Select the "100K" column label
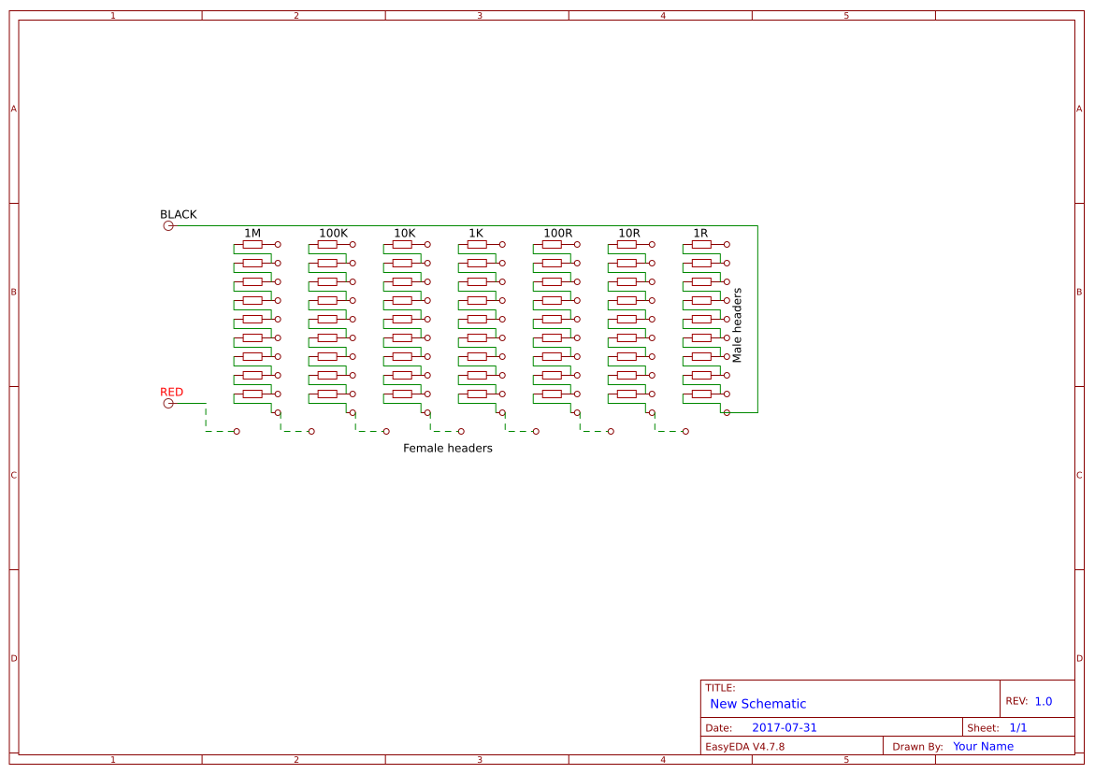 pos(333,233)
